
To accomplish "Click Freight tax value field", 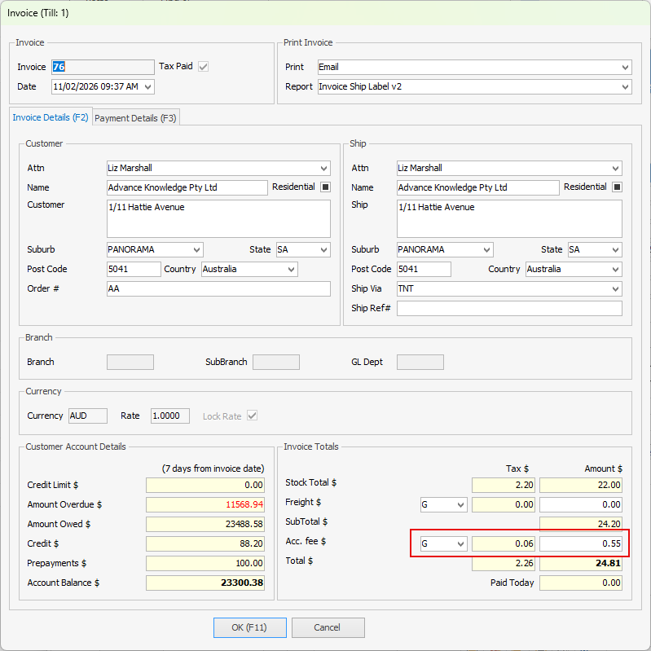I will click(x=504, y=505).
